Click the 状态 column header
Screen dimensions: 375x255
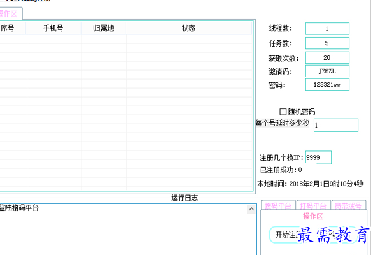click(189, 29)
